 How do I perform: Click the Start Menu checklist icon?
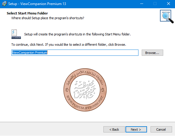coord(16,34)
